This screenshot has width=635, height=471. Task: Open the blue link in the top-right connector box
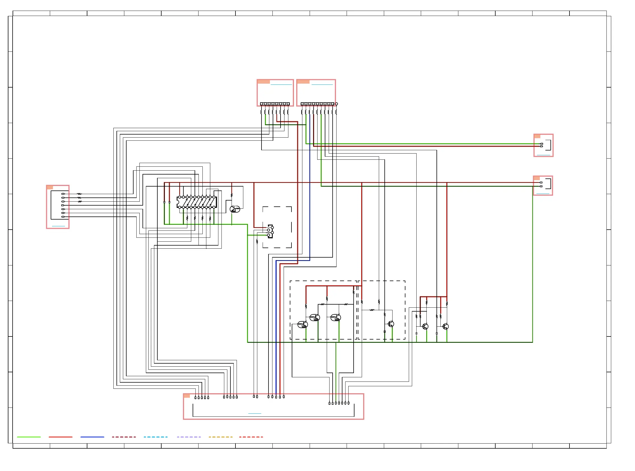click(x=322, y=85)
